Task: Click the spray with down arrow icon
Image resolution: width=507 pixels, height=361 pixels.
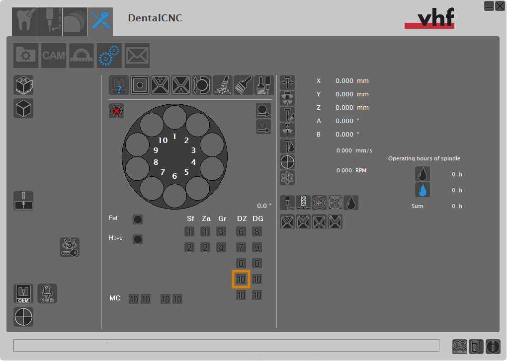Action: pyautogui.click(x=287, y=130)
